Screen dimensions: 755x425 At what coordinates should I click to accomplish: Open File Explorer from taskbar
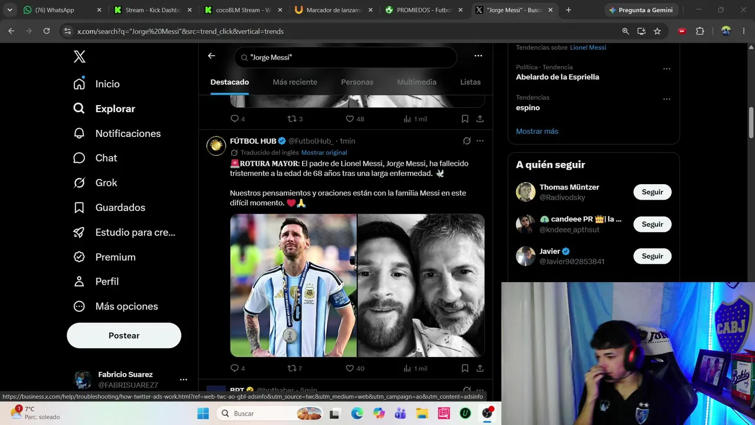[422, 414]
